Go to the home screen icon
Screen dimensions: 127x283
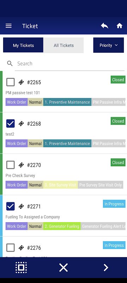pos(120,26)
